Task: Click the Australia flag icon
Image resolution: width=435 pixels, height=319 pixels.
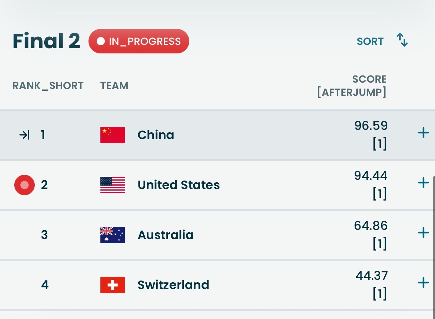Action: point(113,235)
